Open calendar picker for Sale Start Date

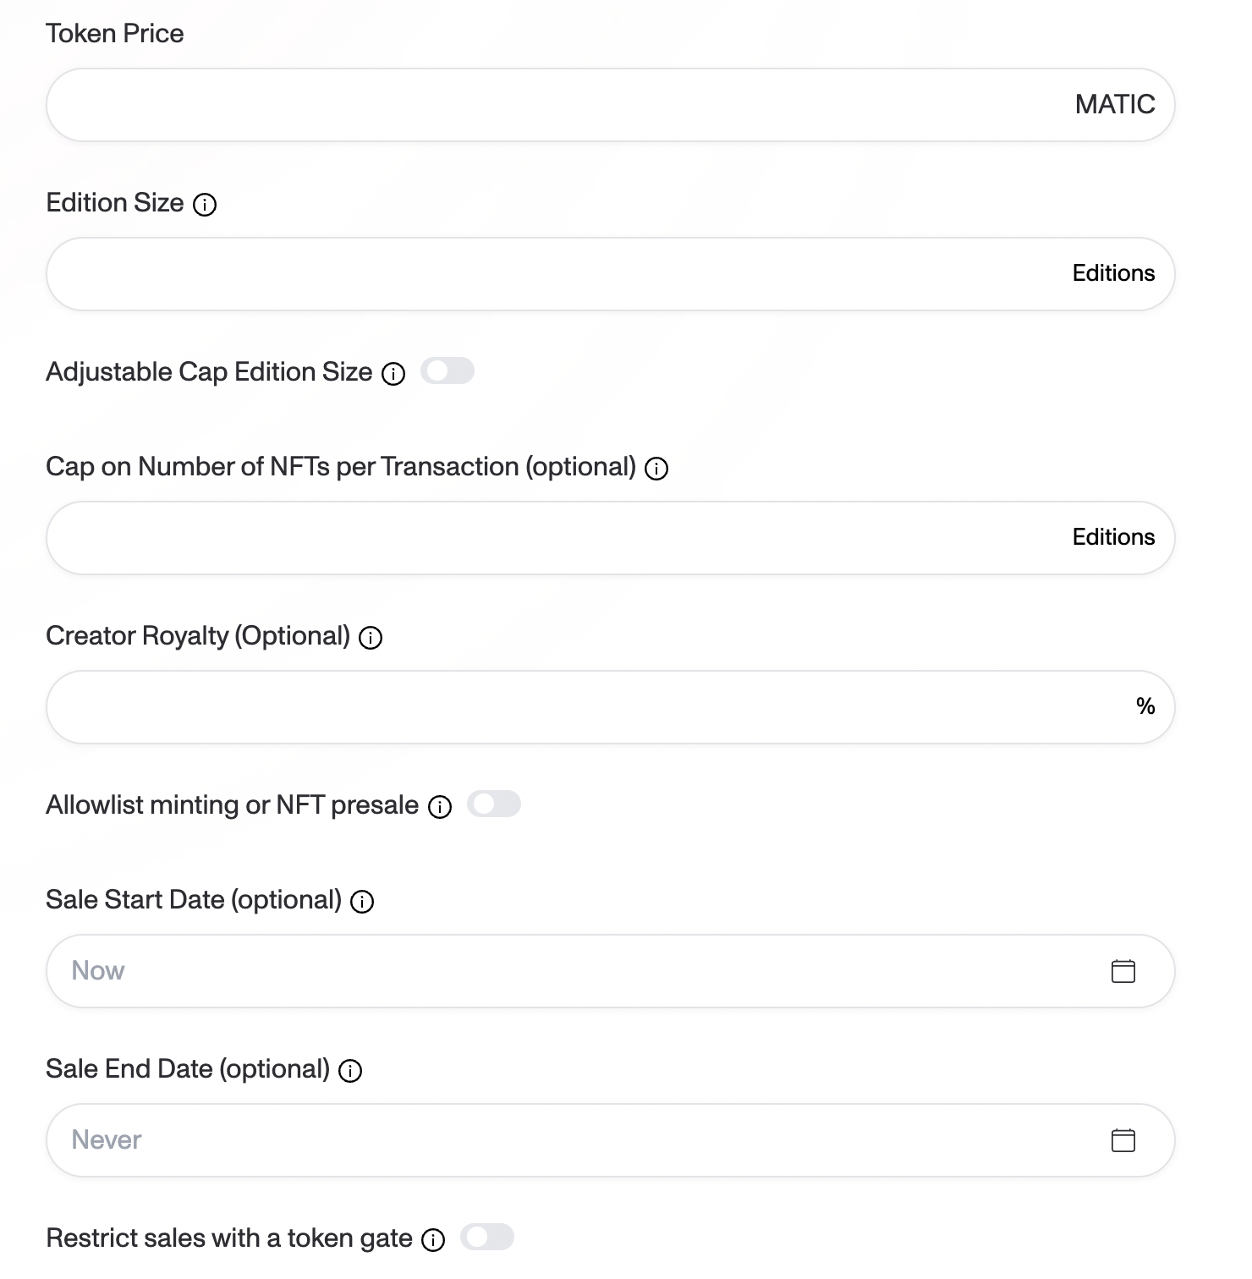point(1123,971)
